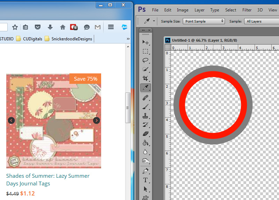Activate the Crop tool
Viewport: 279px width, 200px height.
click(x=145, y=78)
